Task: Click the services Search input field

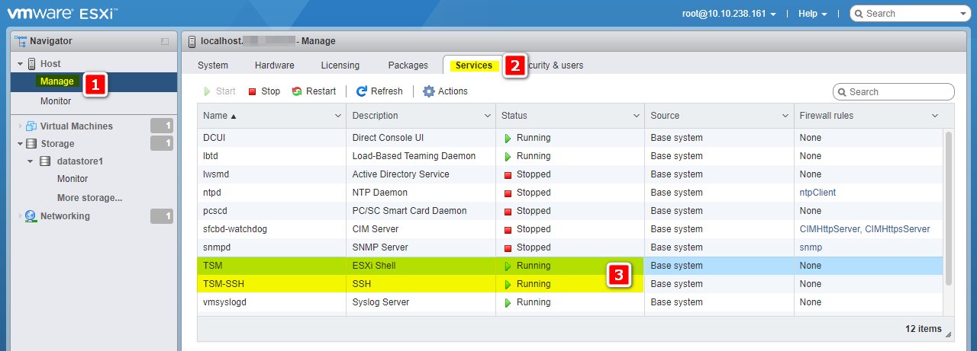Action: point(899,92)
